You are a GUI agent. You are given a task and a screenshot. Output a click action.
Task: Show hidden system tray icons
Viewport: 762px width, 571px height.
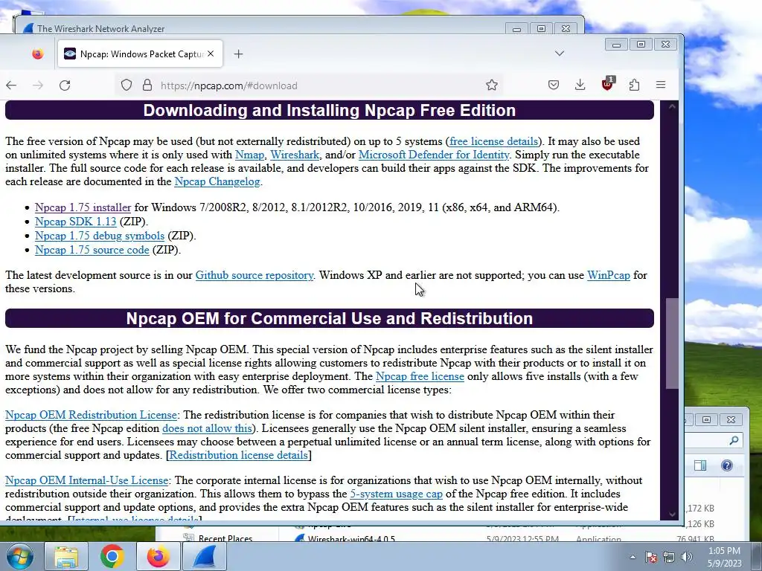[633, 557]
